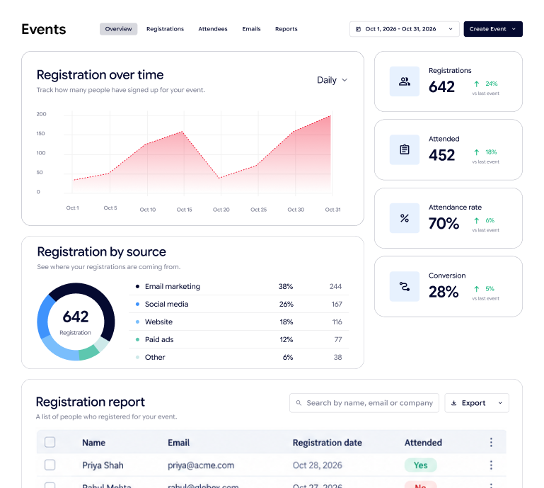Open the Attendees tab
The image size is (544, 488).
213,29
